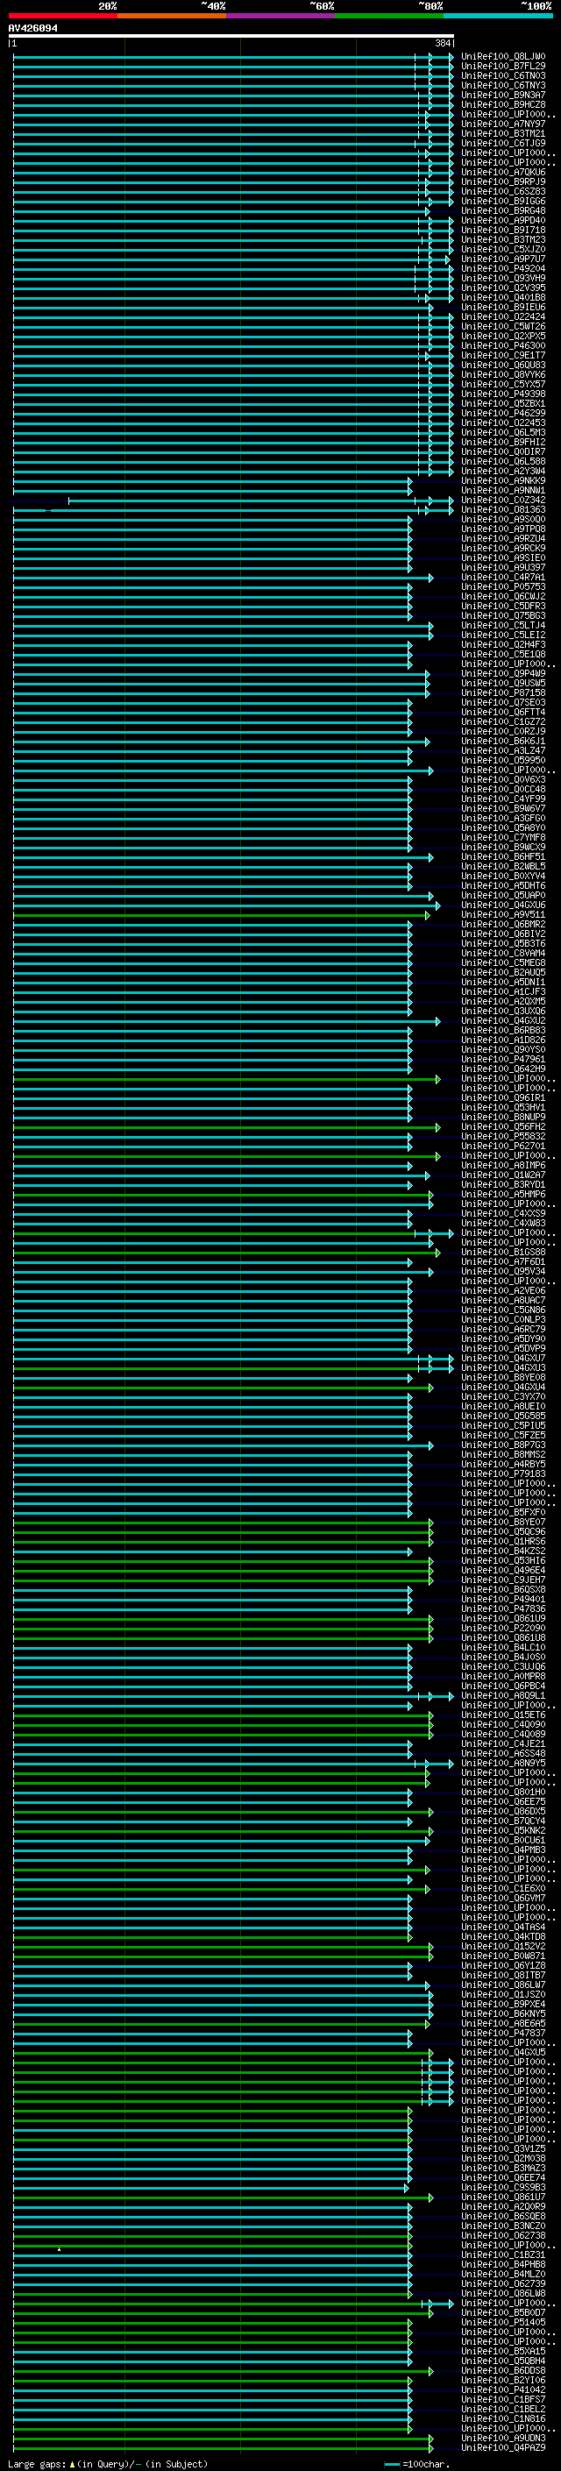
Task: Select entry UniRef100_B6K6J1
Action: pyautogui.click(x=503, y=741)
